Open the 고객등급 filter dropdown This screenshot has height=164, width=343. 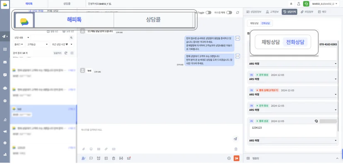[x=37, y=44]
